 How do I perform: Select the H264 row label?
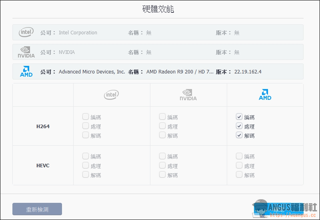(43, 126)
